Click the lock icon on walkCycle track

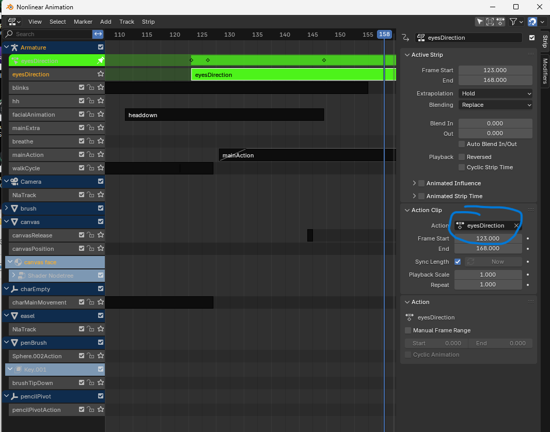(x=90, y=168)
